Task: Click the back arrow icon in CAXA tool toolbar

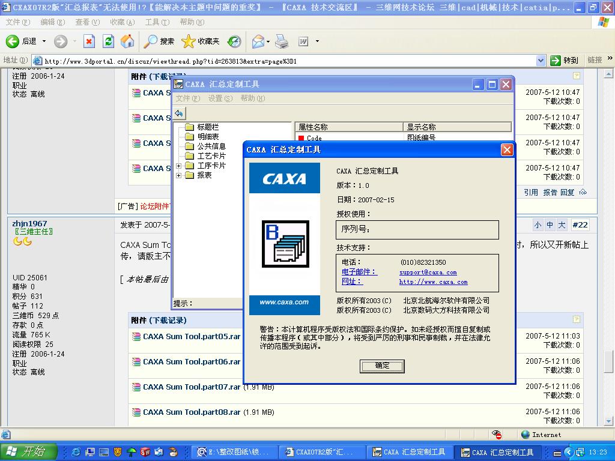Action: (x=179, y=113)
